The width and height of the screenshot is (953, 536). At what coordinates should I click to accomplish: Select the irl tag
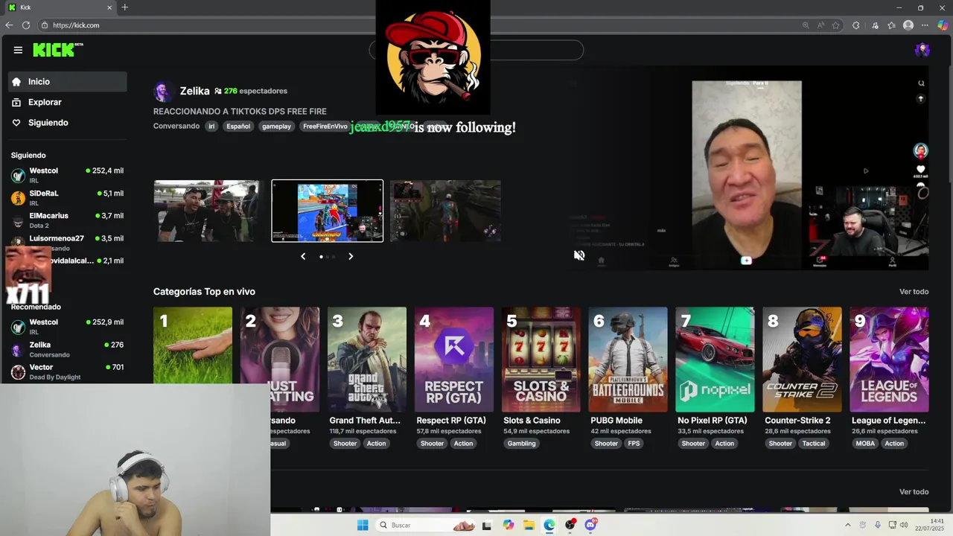click(211, 126)
